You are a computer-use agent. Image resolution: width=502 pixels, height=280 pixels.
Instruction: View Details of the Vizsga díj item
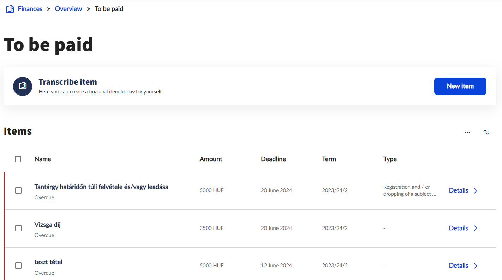tap(458, 228)
